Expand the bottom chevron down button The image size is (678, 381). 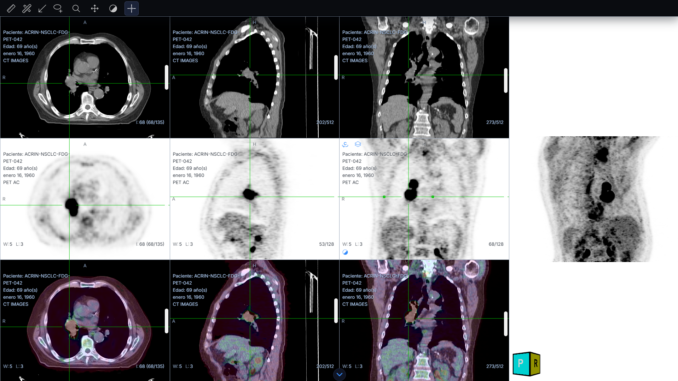340,374
